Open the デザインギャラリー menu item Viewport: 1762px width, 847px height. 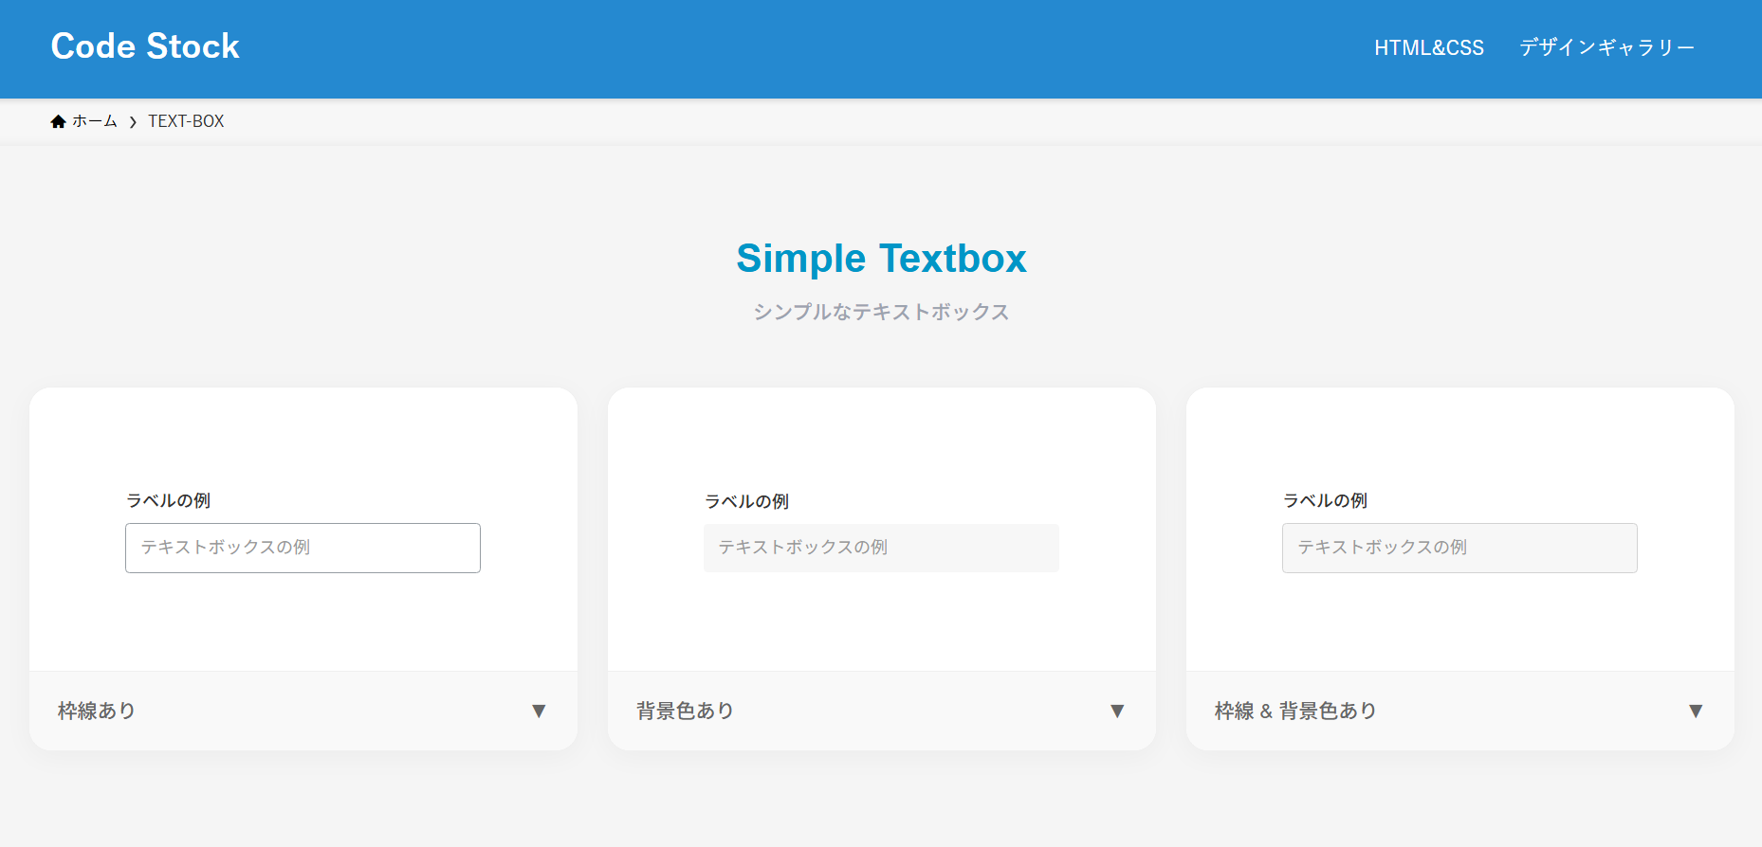[1606, 47]
